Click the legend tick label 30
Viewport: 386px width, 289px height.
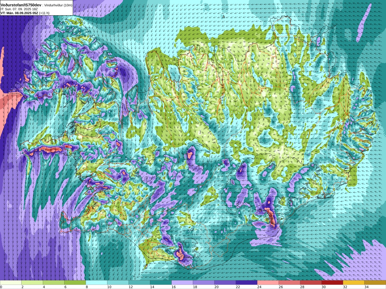(x=323, y=287)
